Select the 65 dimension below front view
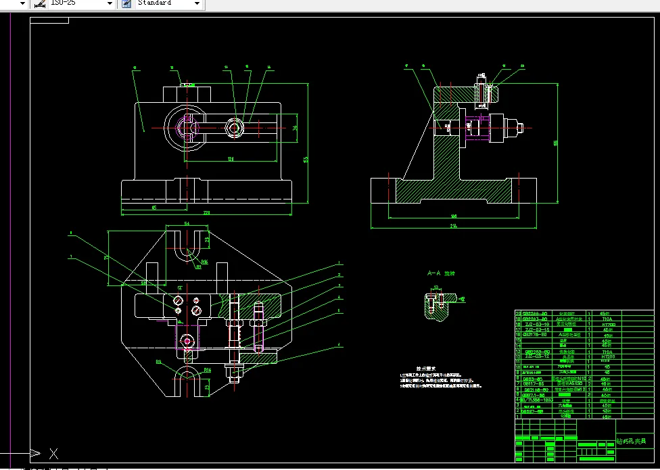This screenshot has height=470, width=660. tap(154, 208)
